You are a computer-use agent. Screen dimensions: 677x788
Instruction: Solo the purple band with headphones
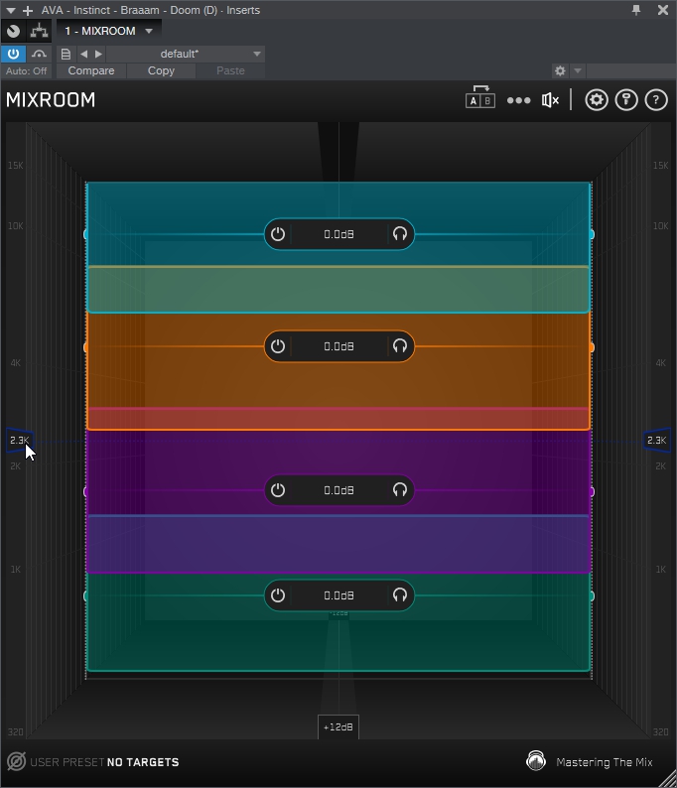(400, 490)
